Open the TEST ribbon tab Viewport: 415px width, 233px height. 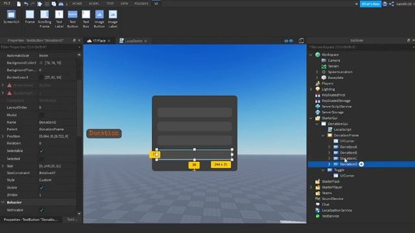[110, 4]
